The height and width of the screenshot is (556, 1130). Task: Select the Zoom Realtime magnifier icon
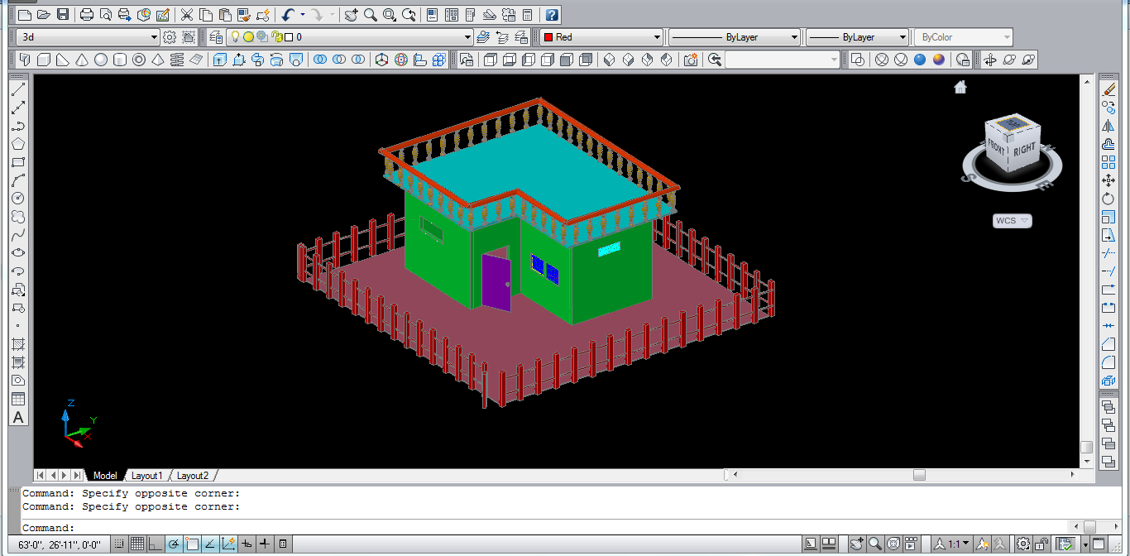pyautogui.click(x=370, y=15)
